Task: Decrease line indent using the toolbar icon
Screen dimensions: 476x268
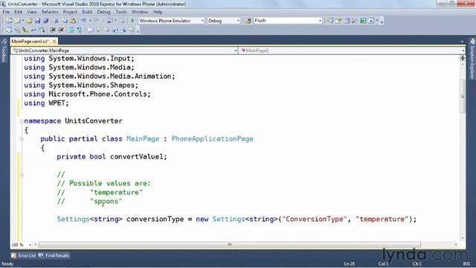Action: [x=53, y=30]
